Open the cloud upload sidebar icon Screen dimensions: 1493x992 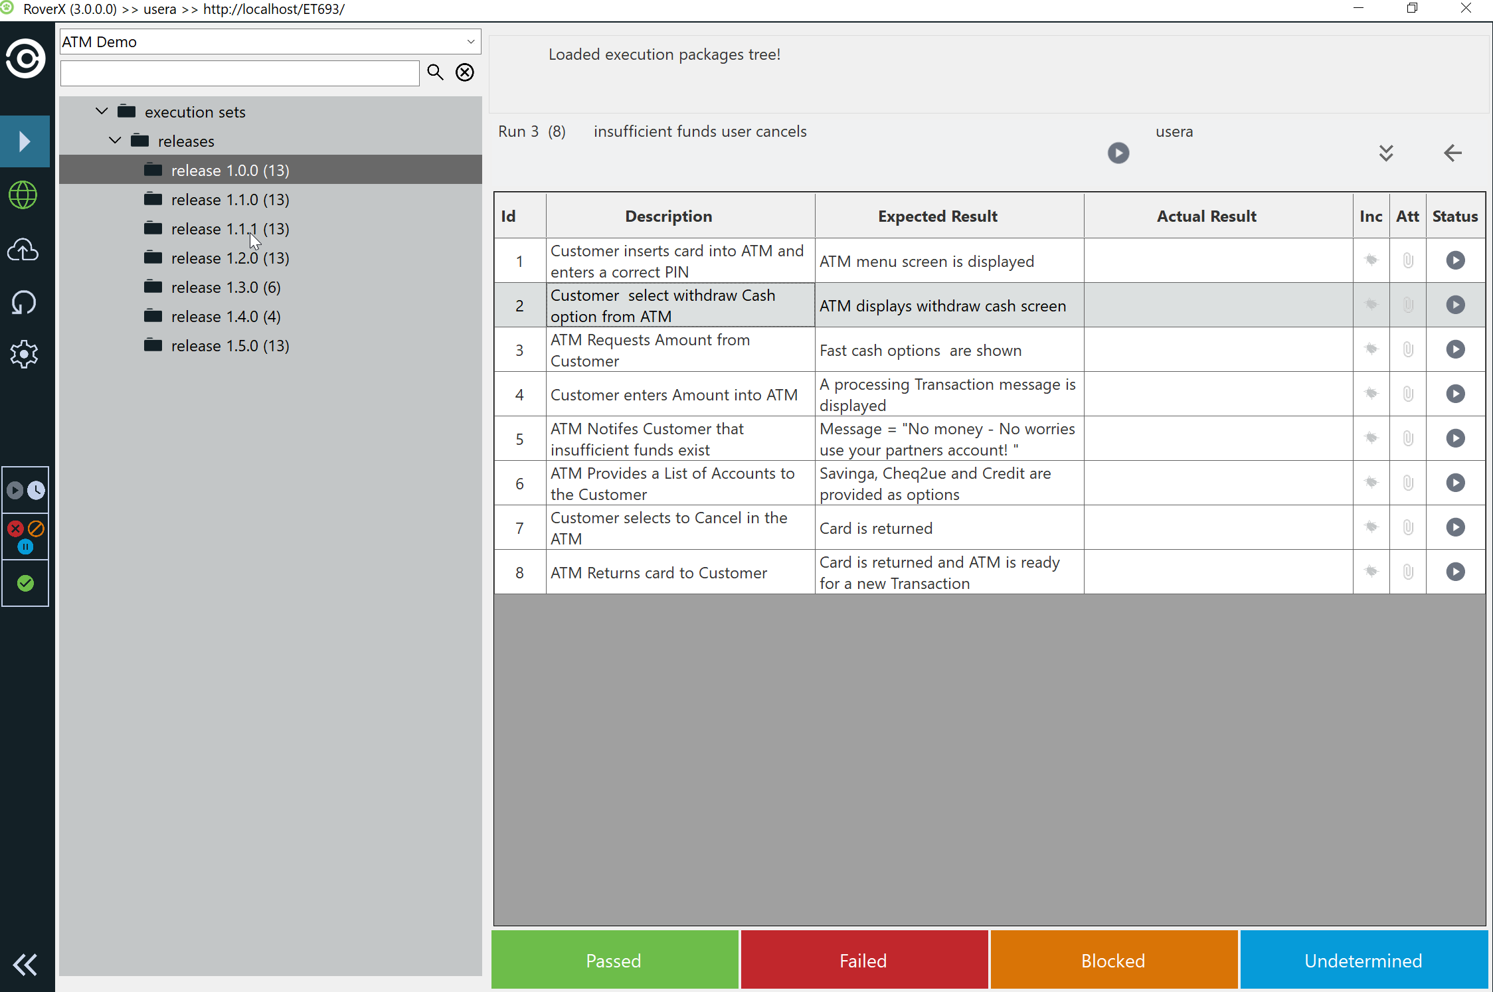(x=23, y=250)
